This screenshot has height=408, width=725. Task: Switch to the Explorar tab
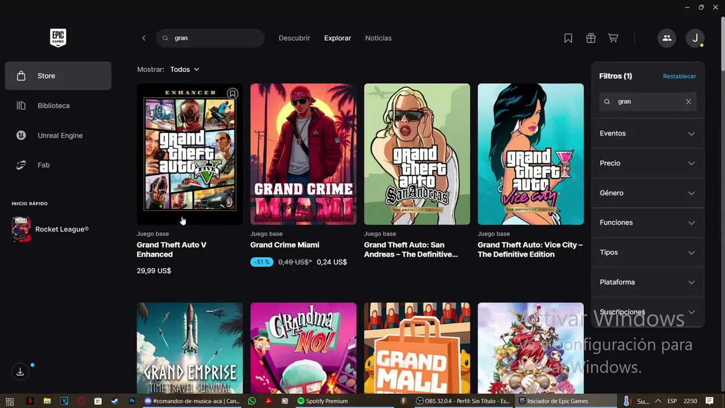coord(338,38)
